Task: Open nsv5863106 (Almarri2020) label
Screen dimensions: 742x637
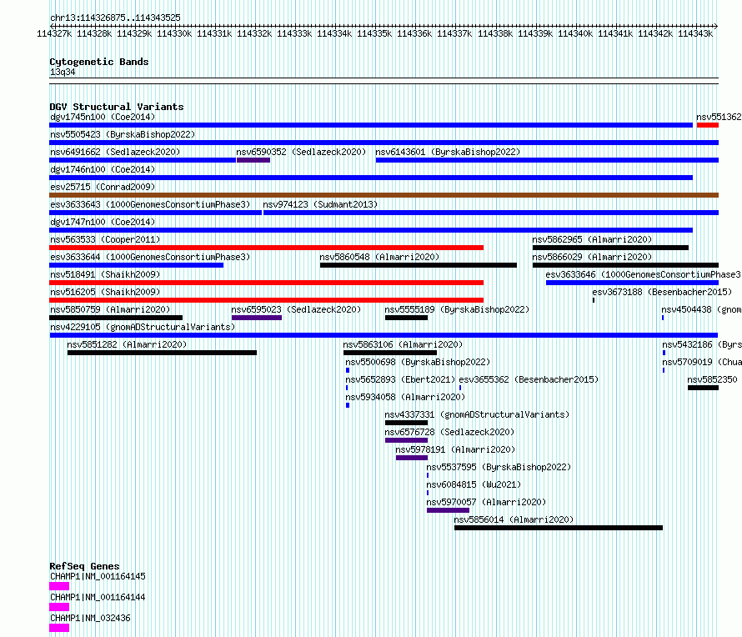Action: tap(403, 344)
